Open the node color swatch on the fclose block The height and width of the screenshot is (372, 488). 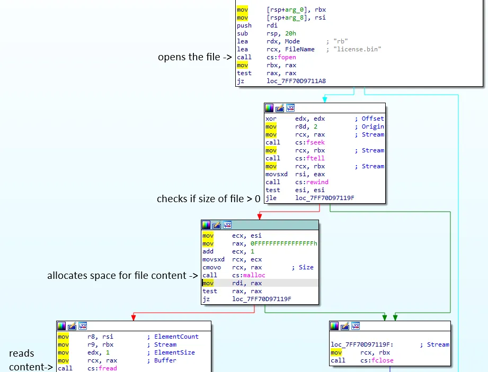pyautogui.click(x=334, y=326)
